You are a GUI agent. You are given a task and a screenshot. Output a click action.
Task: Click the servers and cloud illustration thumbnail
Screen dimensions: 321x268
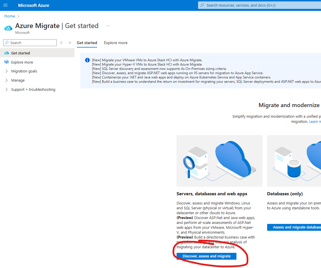(219, 161)
